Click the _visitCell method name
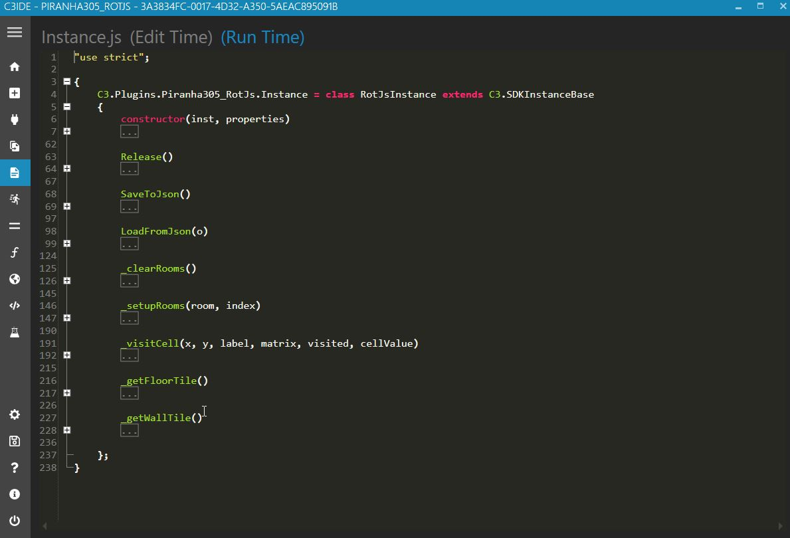Screen dimensions: 790x538 click(149, 343)
